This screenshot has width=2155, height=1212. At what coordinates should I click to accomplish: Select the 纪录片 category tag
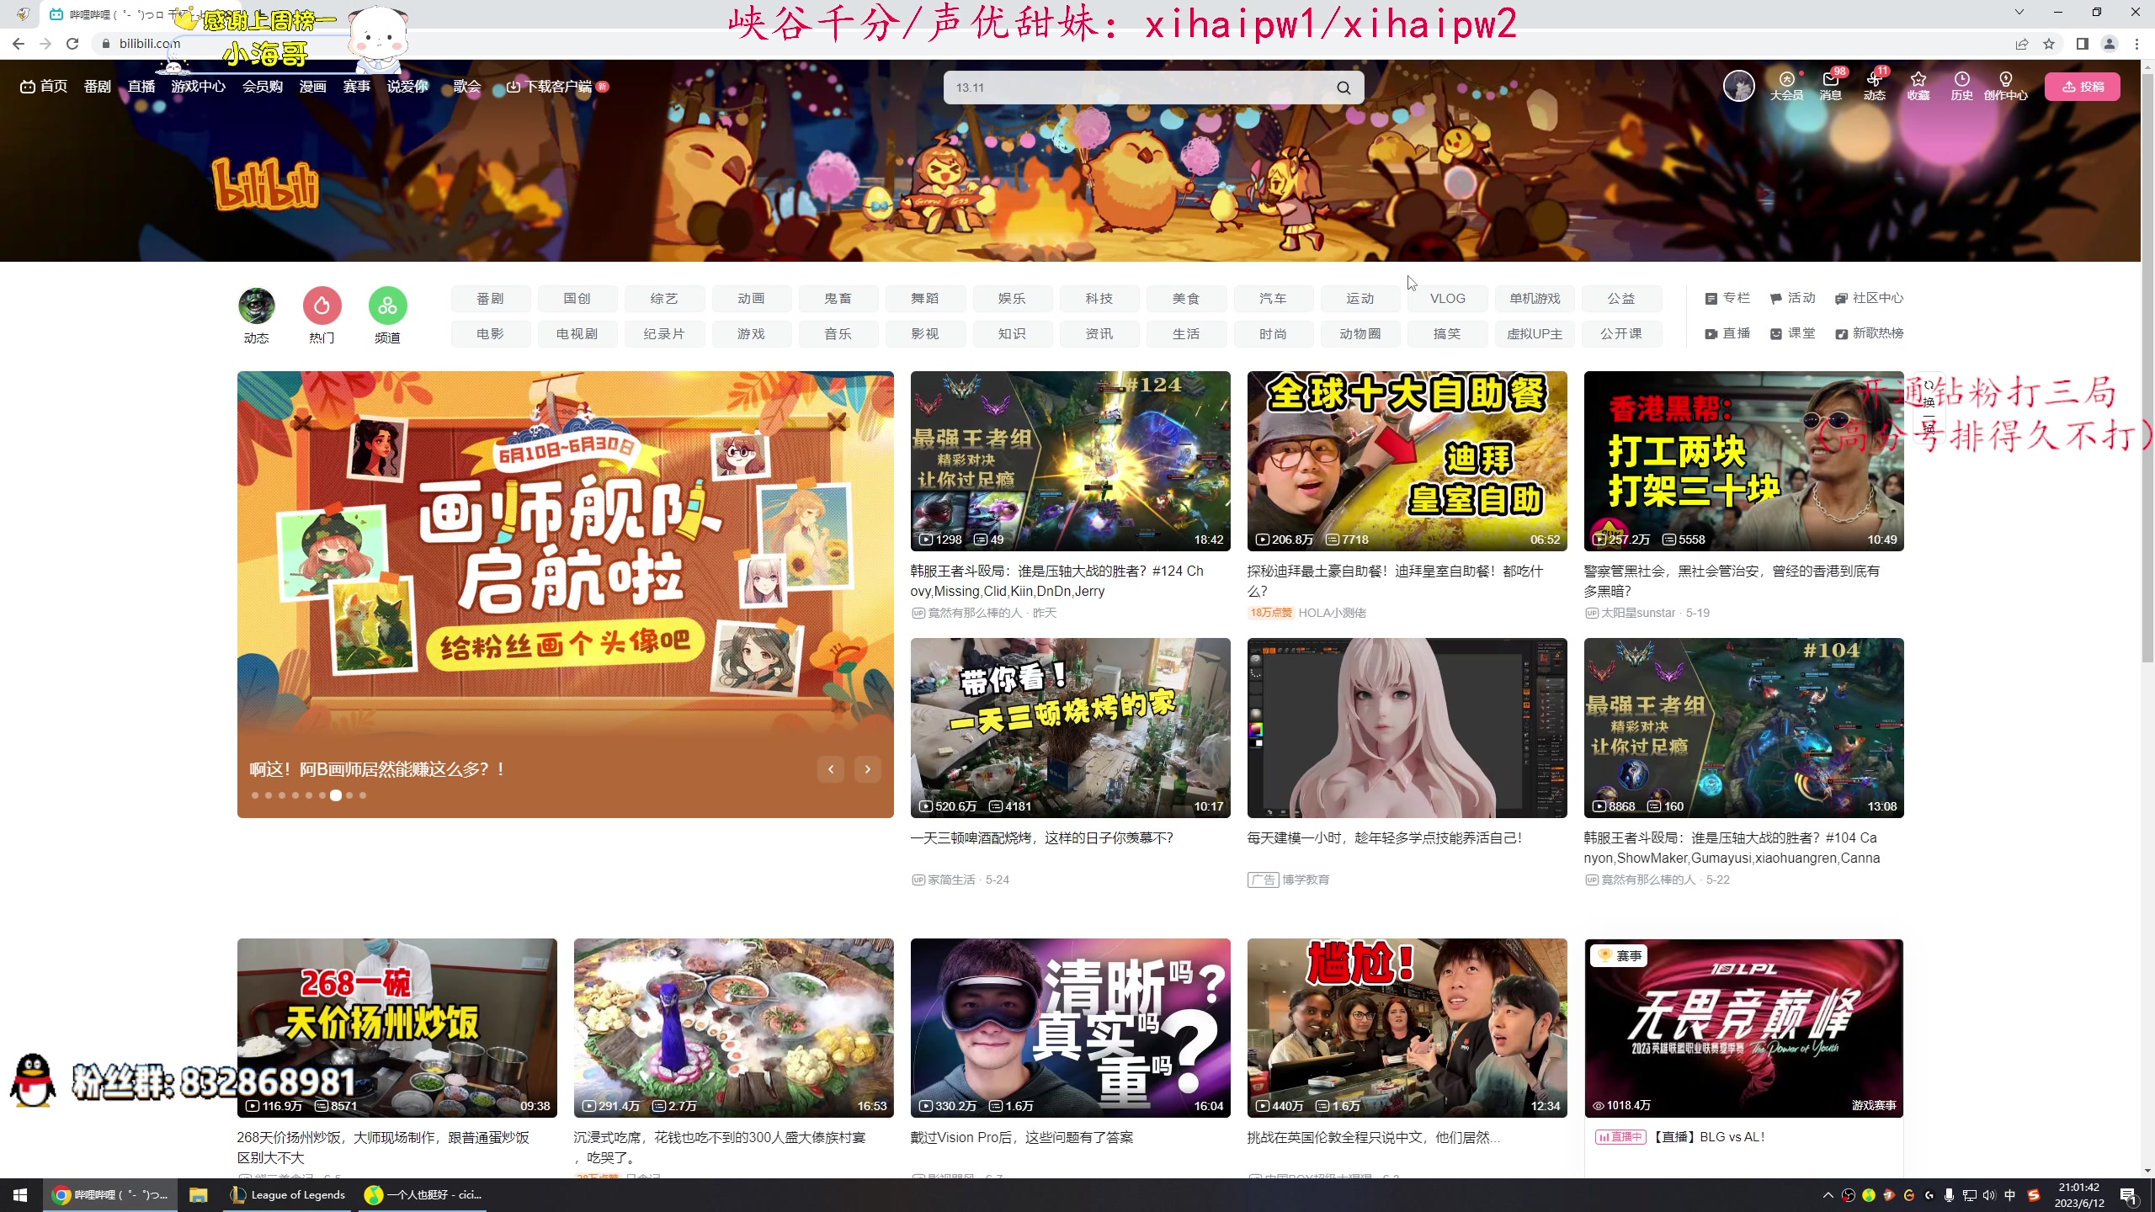pos(664,334)
